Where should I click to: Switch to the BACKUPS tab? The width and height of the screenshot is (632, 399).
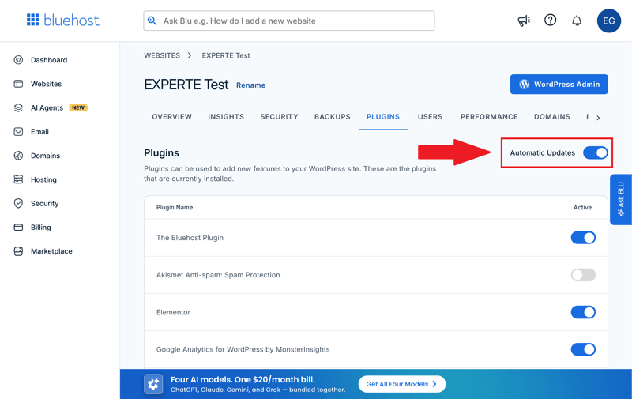(x=333, y=117)
